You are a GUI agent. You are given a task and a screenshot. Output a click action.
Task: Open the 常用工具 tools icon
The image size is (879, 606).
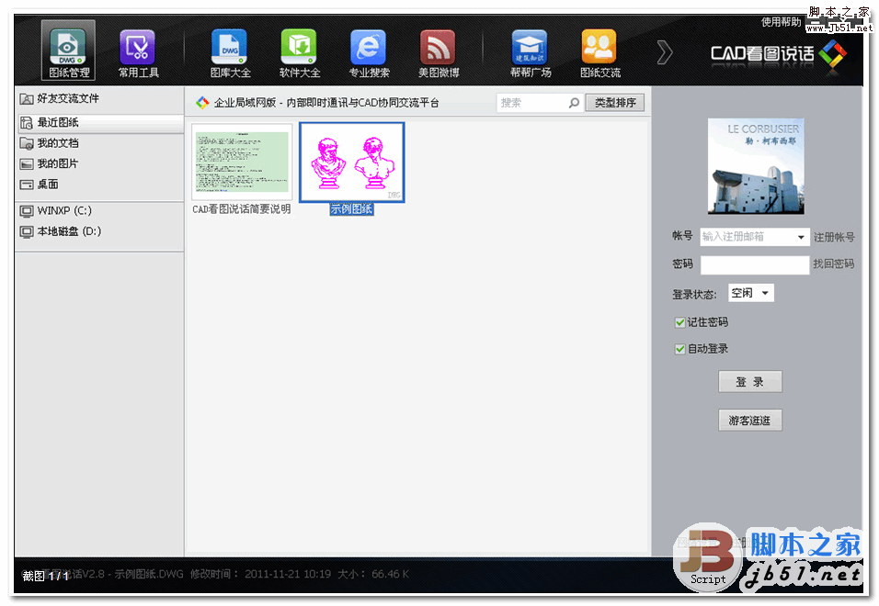pos(138,52)
